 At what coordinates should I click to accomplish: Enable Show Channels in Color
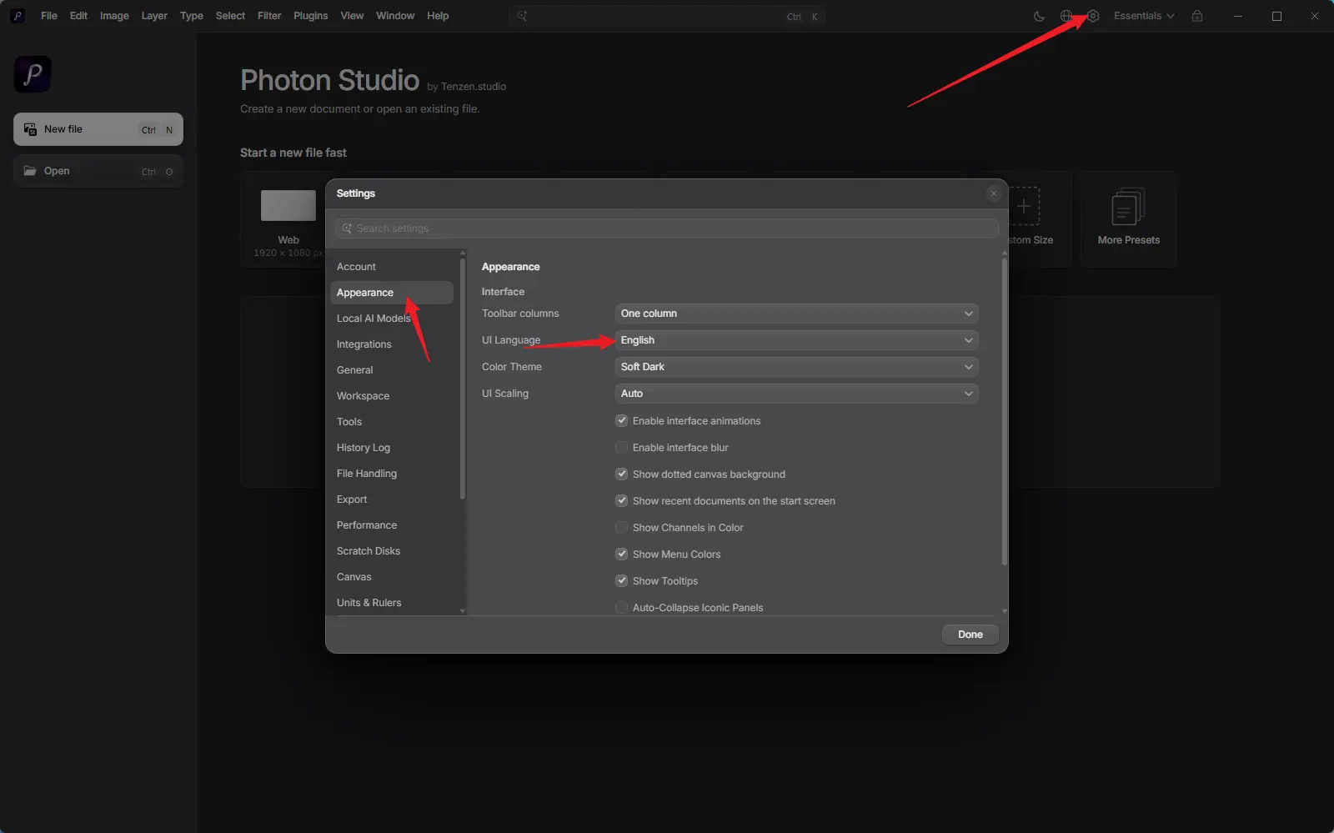point(621,528)
